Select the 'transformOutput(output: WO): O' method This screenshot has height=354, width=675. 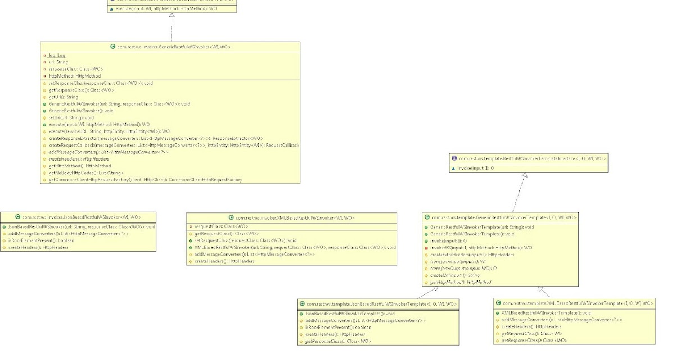tap(463, 269)
